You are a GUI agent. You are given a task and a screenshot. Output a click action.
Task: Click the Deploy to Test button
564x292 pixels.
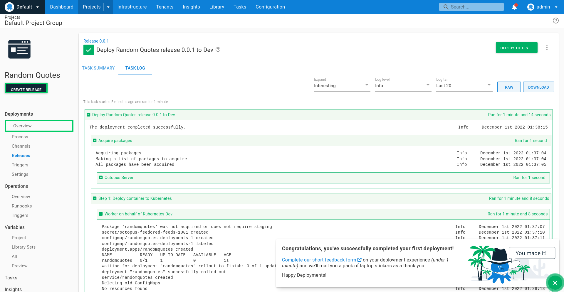click(516, 48)
